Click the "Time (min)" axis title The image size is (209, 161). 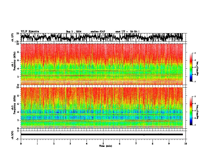point(106,146)
